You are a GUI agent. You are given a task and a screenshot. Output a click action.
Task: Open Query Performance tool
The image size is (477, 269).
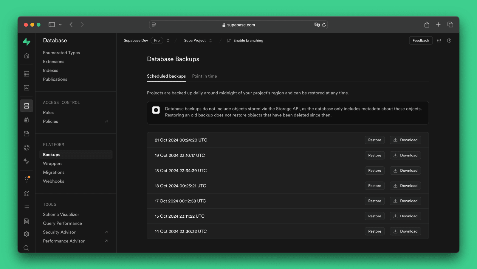[63, 223]
